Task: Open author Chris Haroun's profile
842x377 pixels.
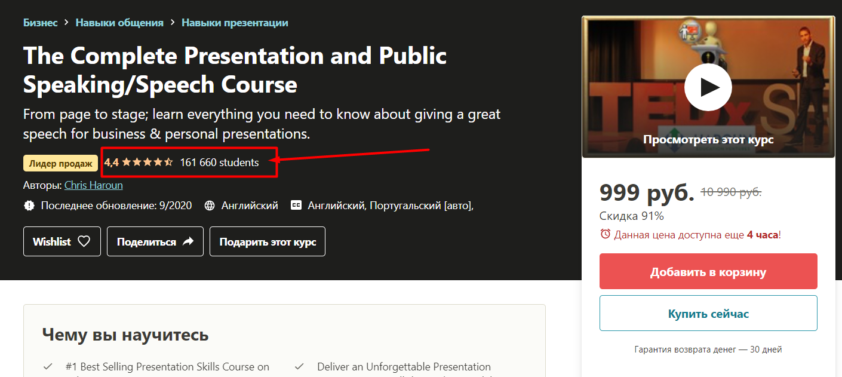Action: (94, 185)
